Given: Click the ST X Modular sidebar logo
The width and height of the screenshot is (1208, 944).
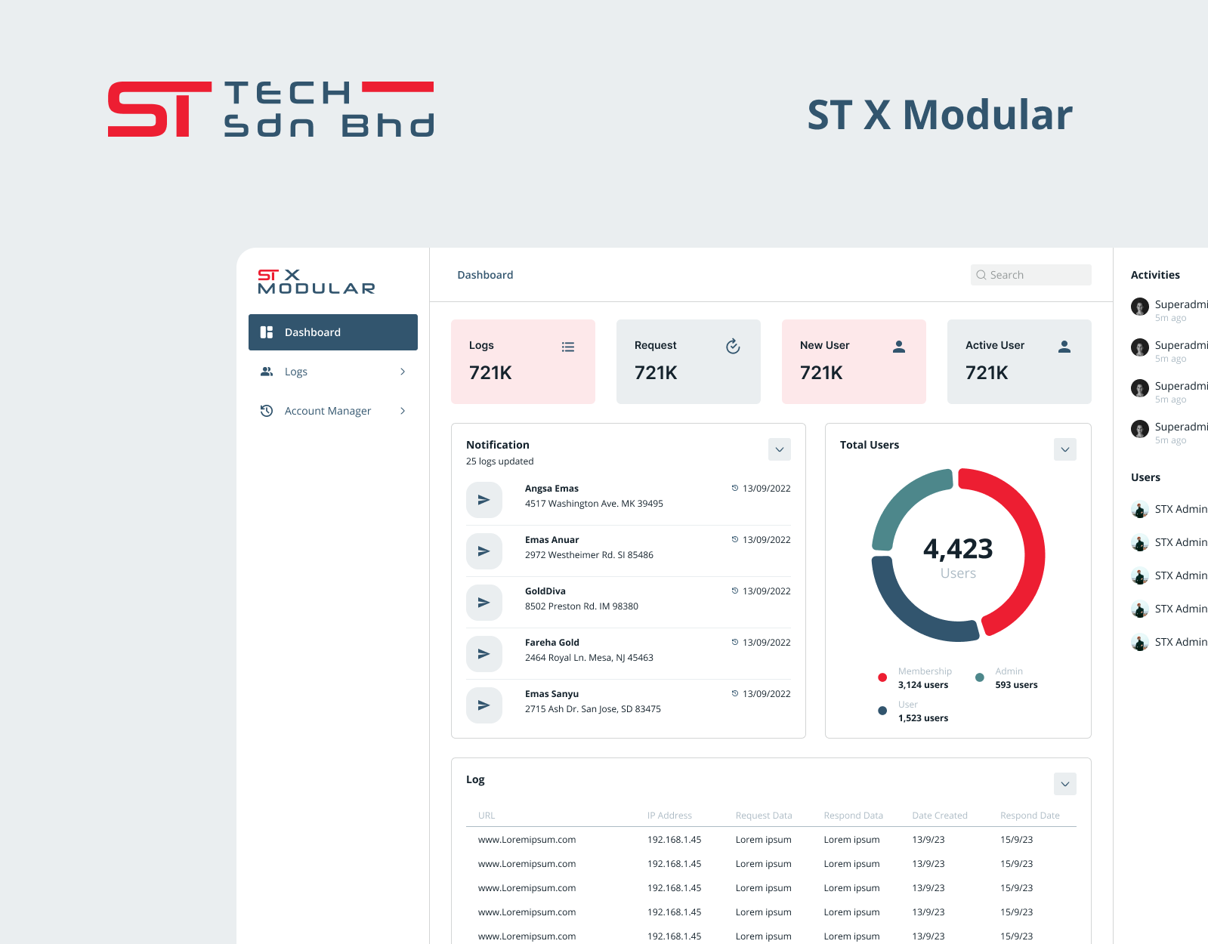Looking at the screenshot, I should 317,282.
